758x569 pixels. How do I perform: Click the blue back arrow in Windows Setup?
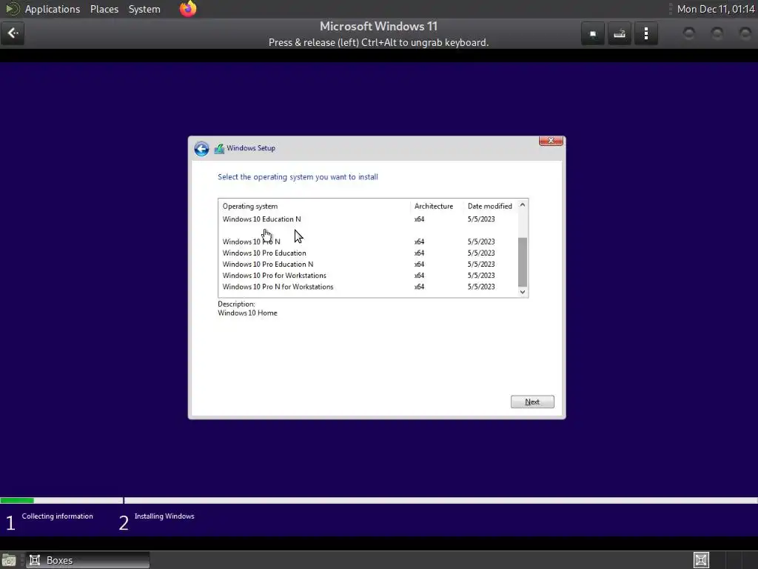pos(201,148)
